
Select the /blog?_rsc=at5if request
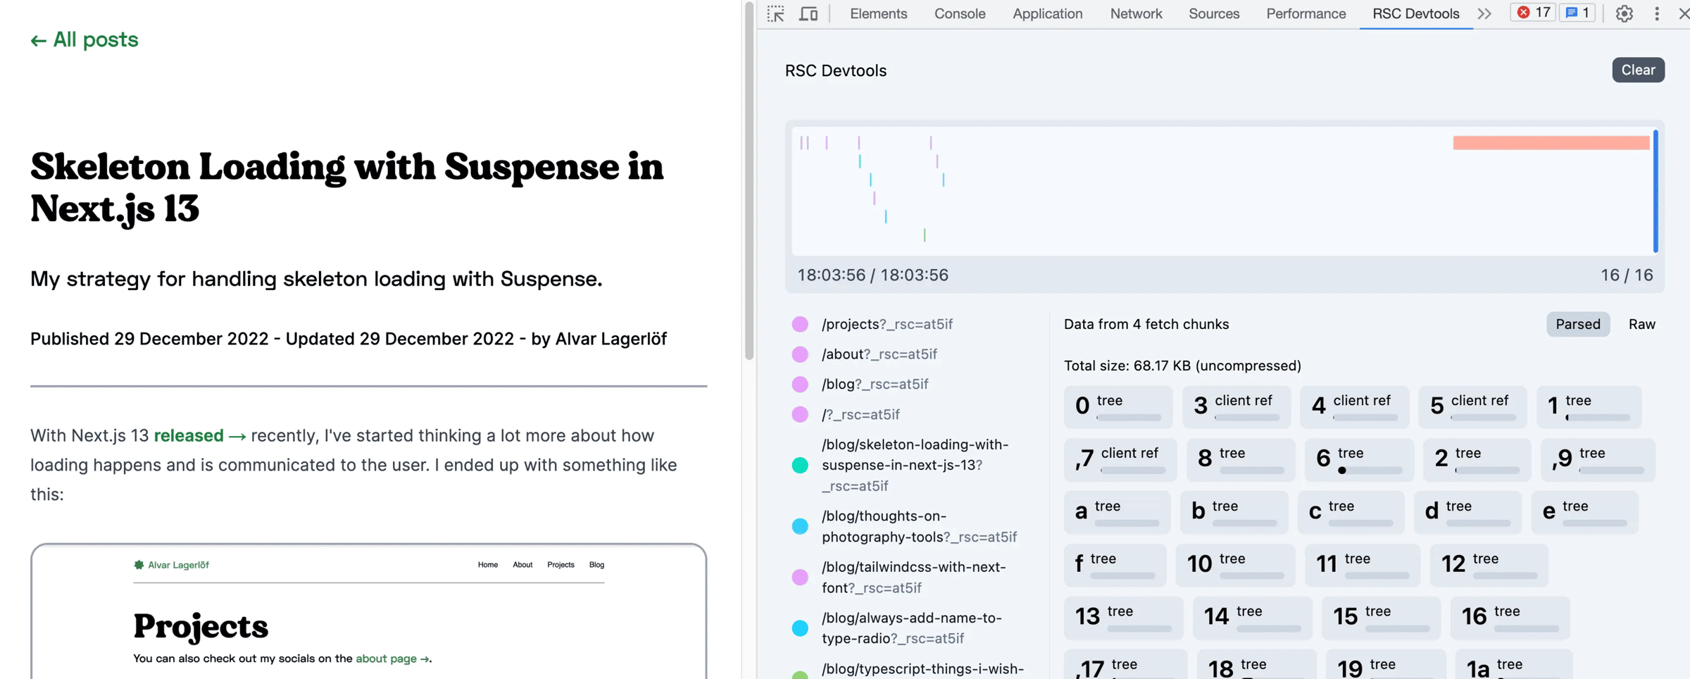[x=875, y=384]
